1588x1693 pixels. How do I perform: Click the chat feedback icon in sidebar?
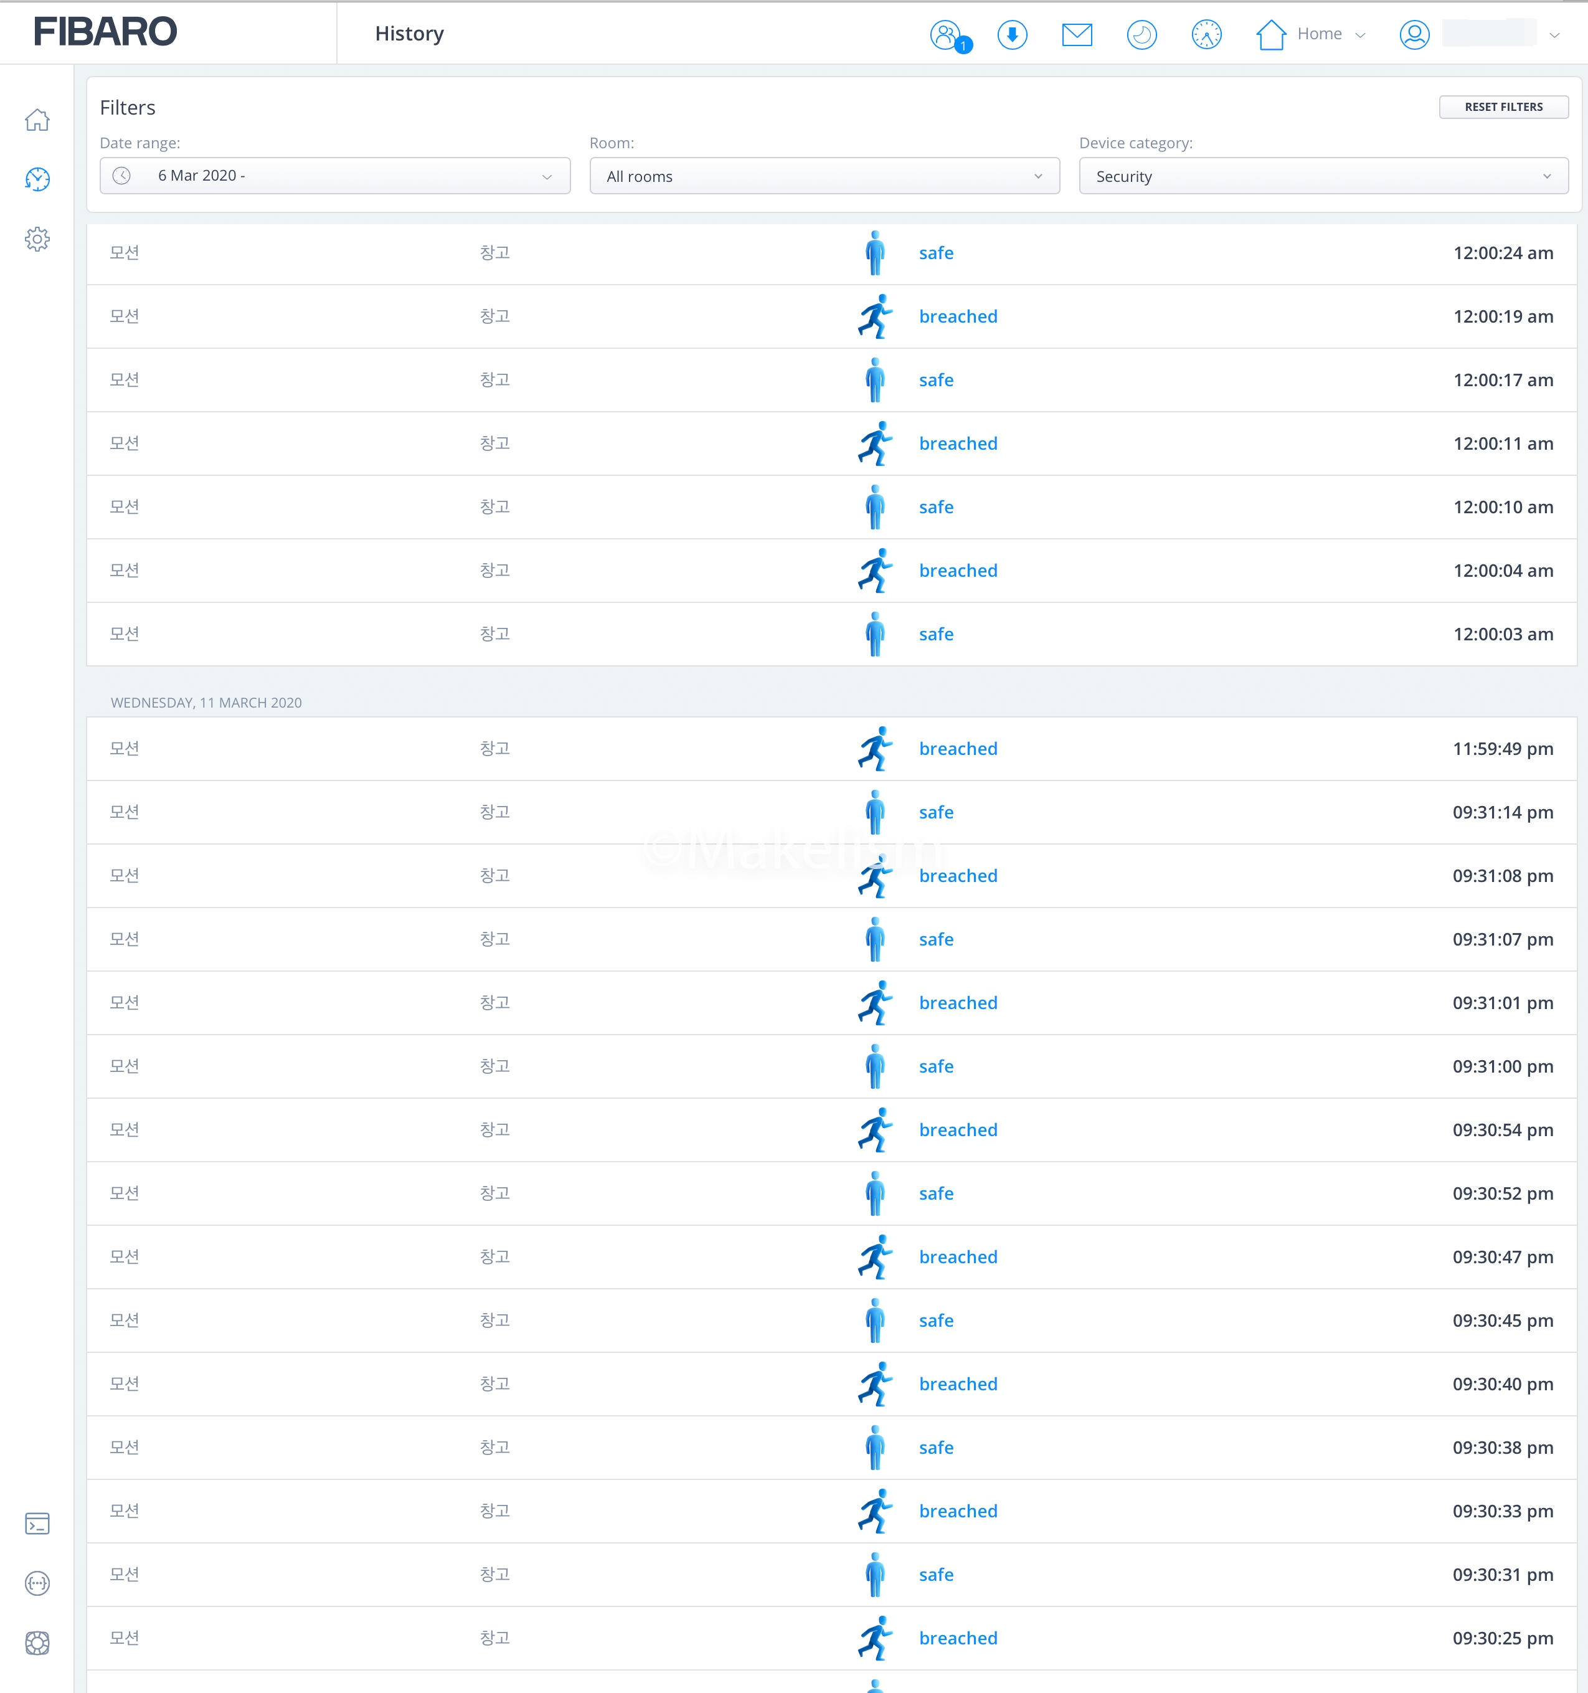coord(37,1583)
